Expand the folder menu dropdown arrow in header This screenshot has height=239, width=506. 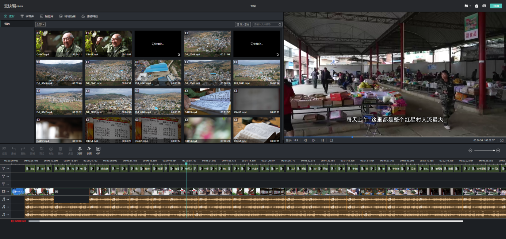click(470, 6)
